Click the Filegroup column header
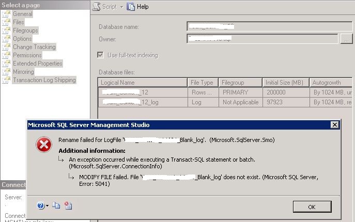The image size is (355, 222). (x=240, y=83)
